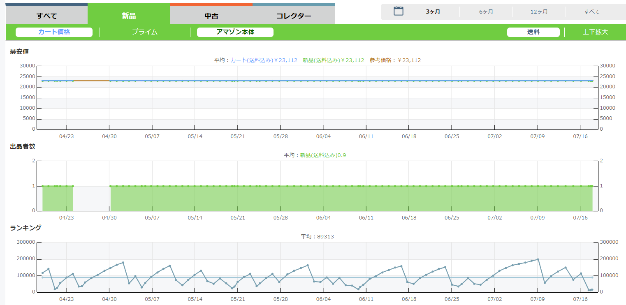Select the 新品 tab
The image size is (626, 305).
point(129,16)
